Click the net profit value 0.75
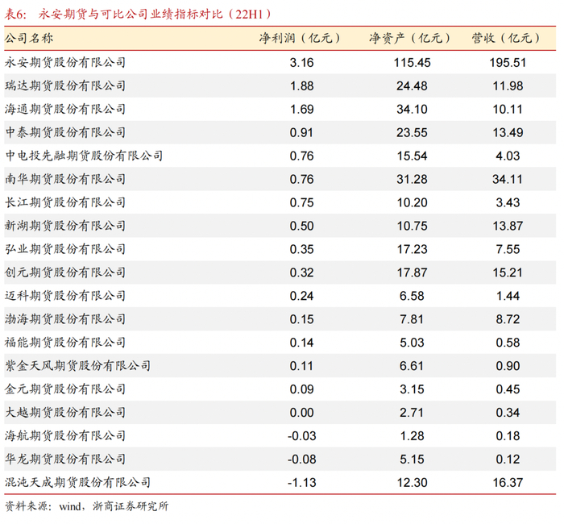 [x=302, y=203]
